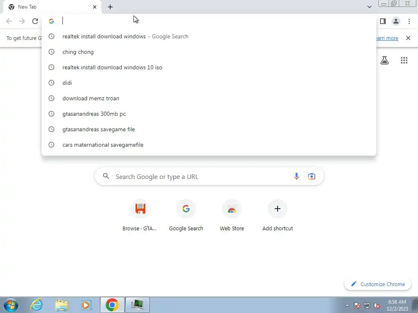
Task: Choose suggestion cars maternational savegamefile
Action: [x=209, y=145]
